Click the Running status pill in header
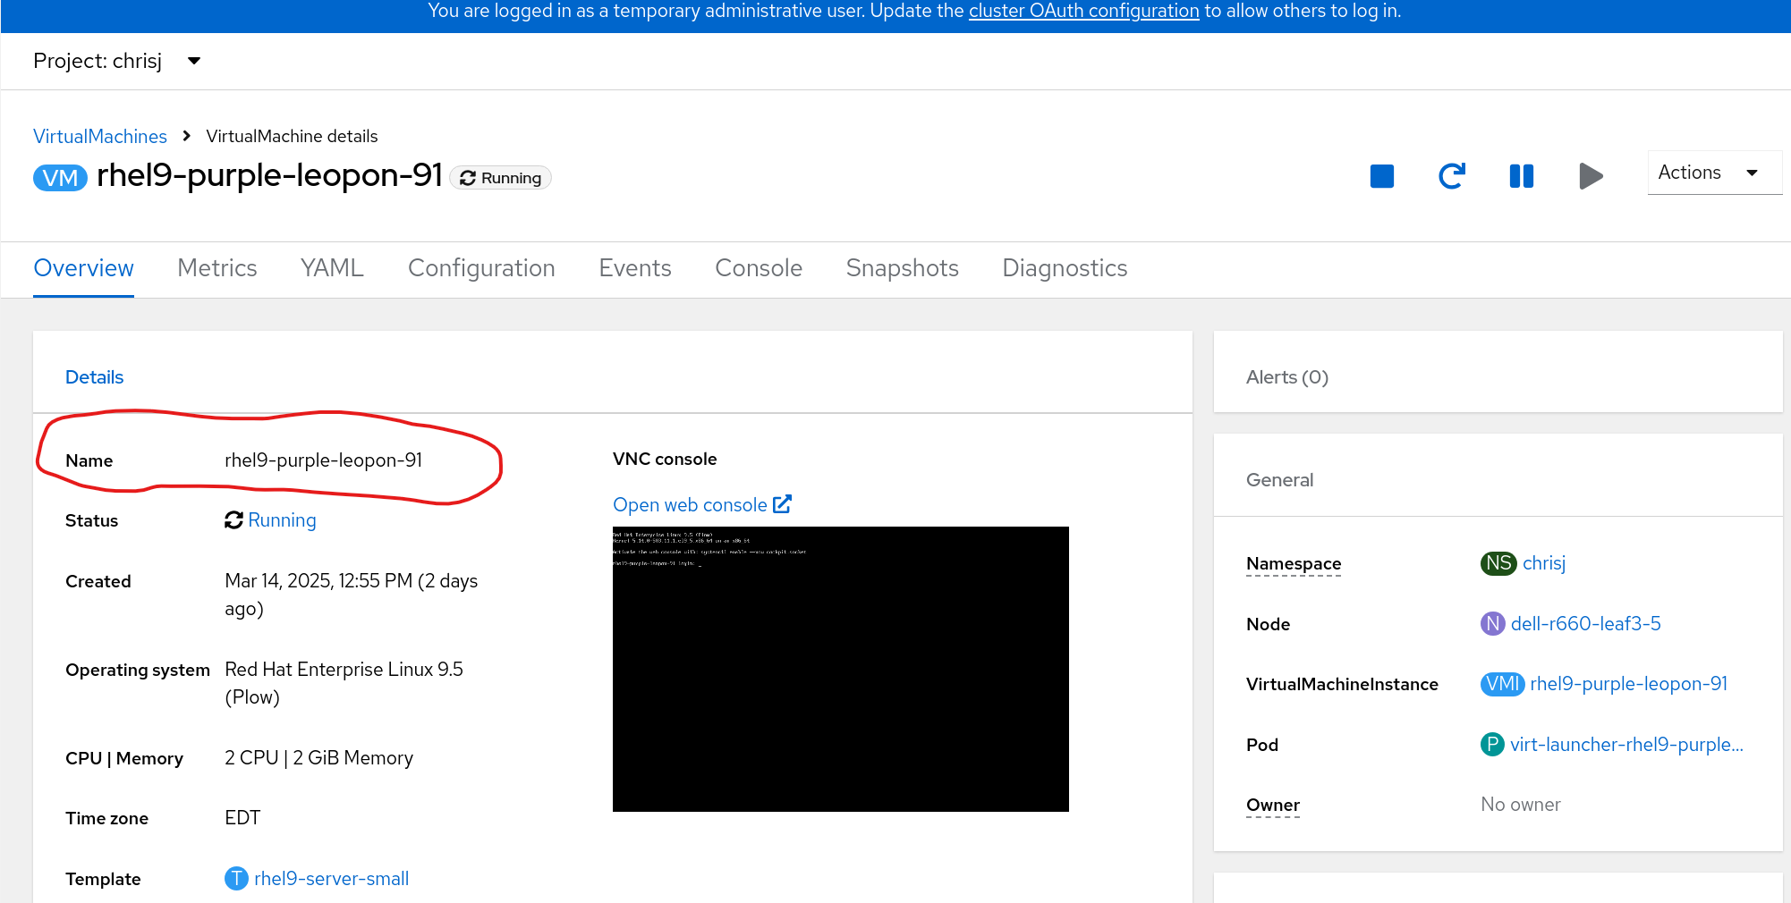 pyautogui.click(x=501, y=178)
